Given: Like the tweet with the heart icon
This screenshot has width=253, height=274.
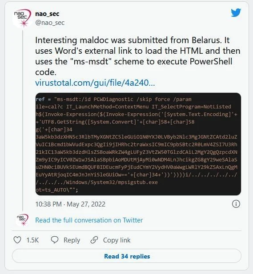Looking at the screenshot, I should coord(17,240).
